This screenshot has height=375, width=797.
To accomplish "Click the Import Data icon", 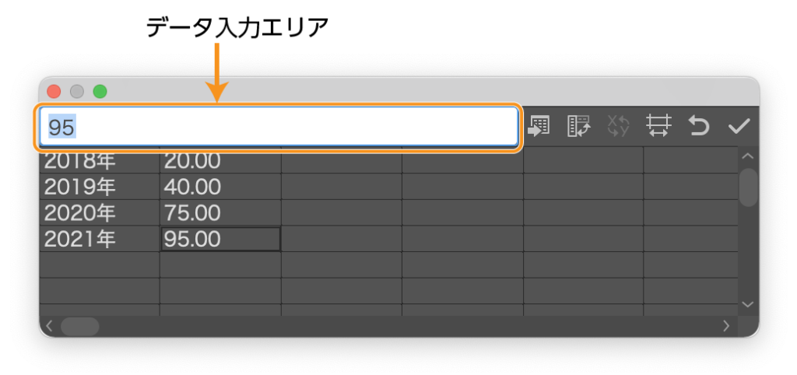I will click(539, 126).
